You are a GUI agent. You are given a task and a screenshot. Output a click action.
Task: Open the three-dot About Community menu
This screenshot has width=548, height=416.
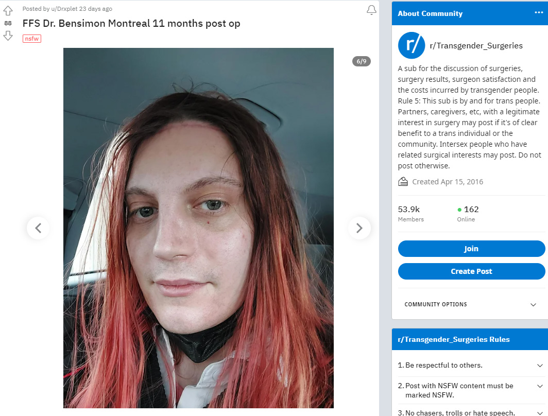pyautogui.click(x=539, y=13)
